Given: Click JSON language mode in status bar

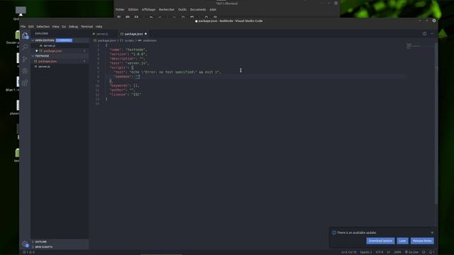Looking at the screenshot, I should pyautogui.click(x=397, y=252).
